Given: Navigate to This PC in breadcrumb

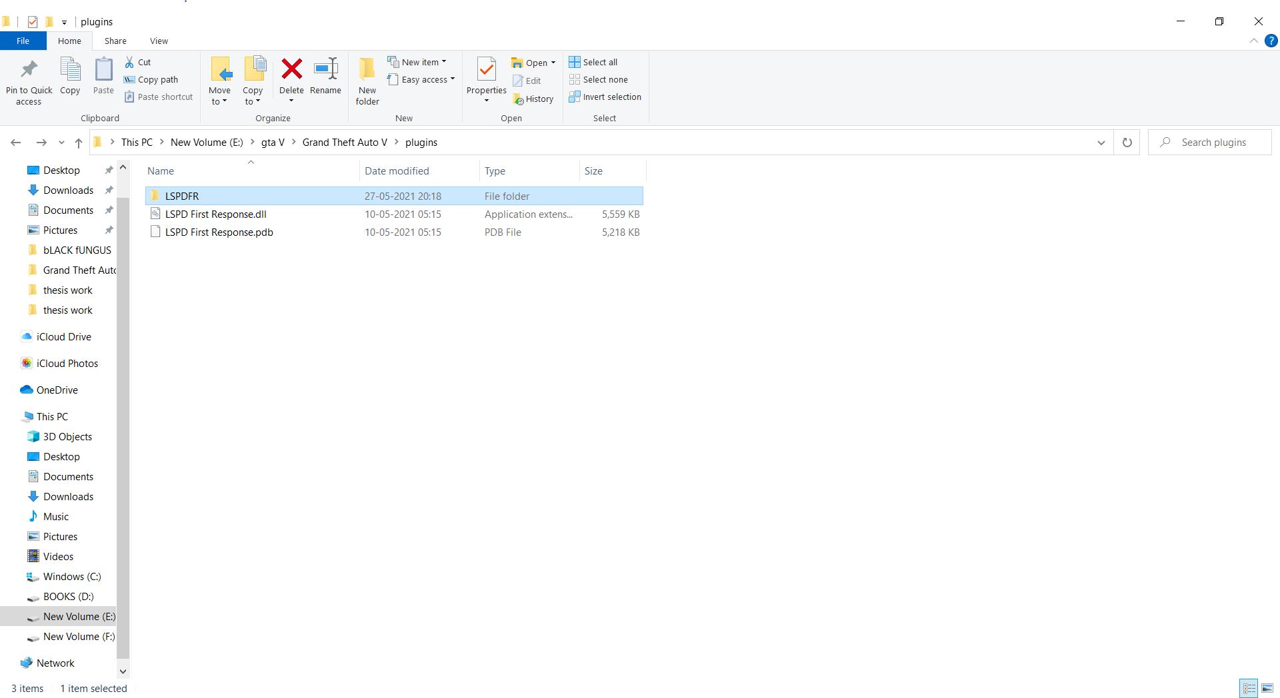Looking at the screenshot, I should click(137, 143).
